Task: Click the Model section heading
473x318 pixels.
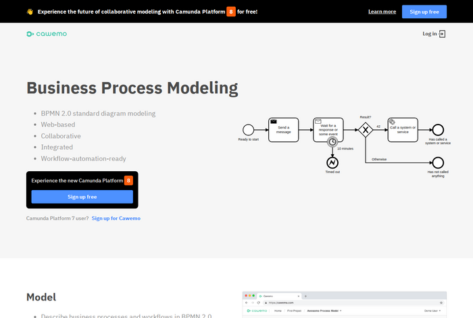Action: click(x=41, y=297)
